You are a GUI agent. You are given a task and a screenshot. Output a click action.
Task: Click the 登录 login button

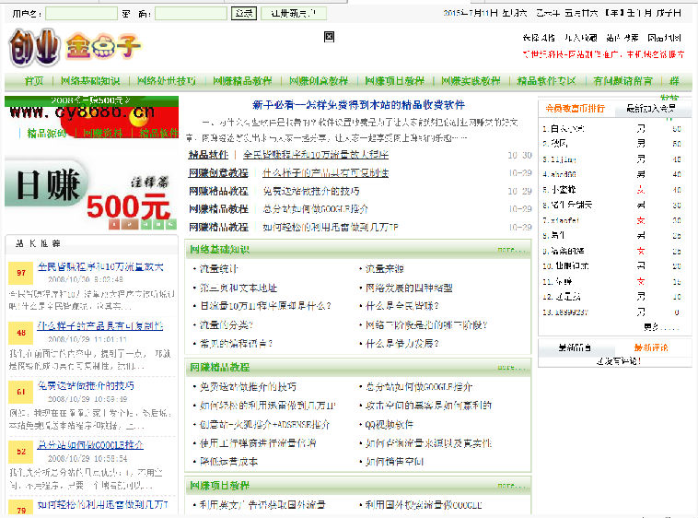coord(244,14)
